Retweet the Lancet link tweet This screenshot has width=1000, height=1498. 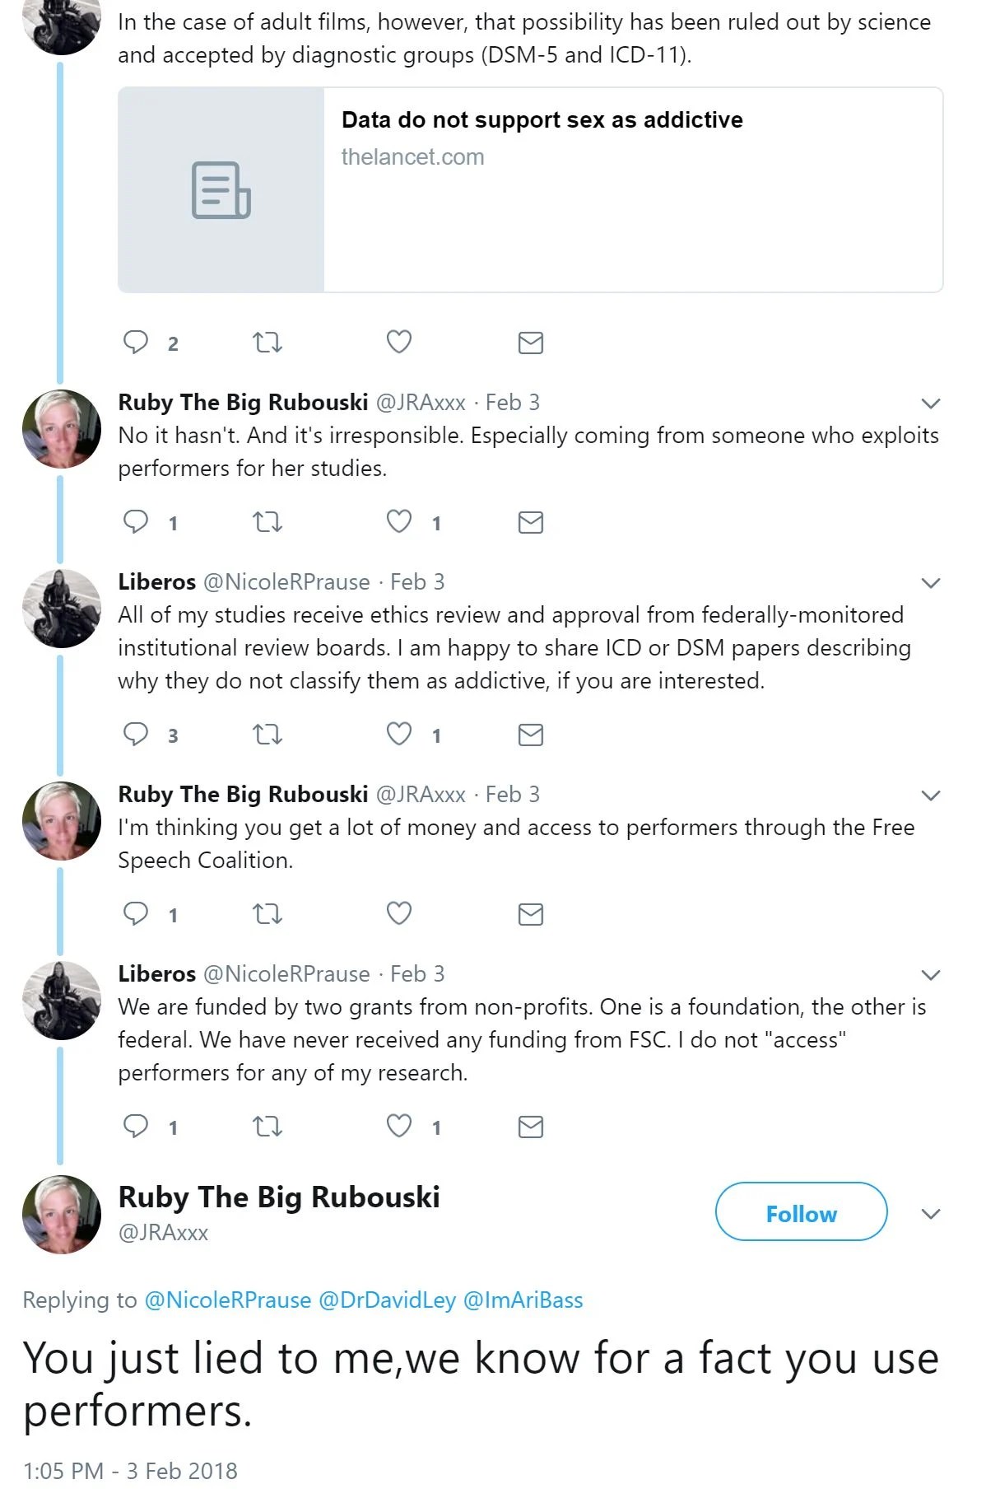[267, 342]
